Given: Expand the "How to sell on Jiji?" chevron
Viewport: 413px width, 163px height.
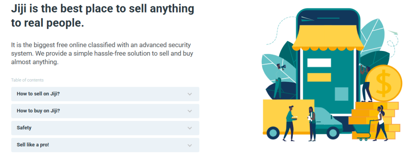Looking at the screenshot, I should click(x=190, y=94).
